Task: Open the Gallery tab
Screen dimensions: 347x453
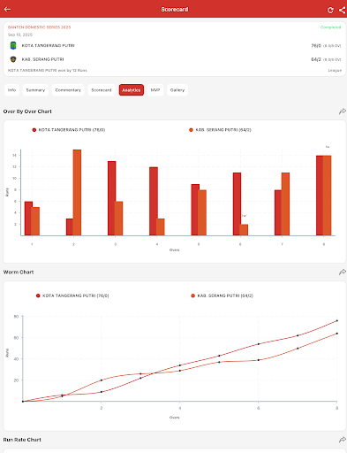Action: point(177,90)
